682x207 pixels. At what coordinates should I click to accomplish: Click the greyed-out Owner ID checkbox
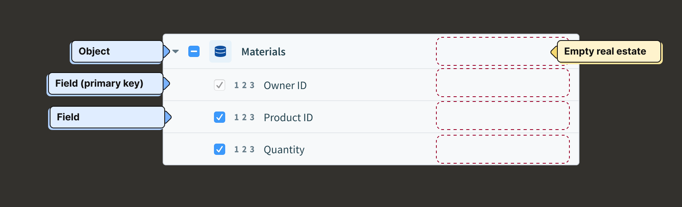tap(220, 85)
